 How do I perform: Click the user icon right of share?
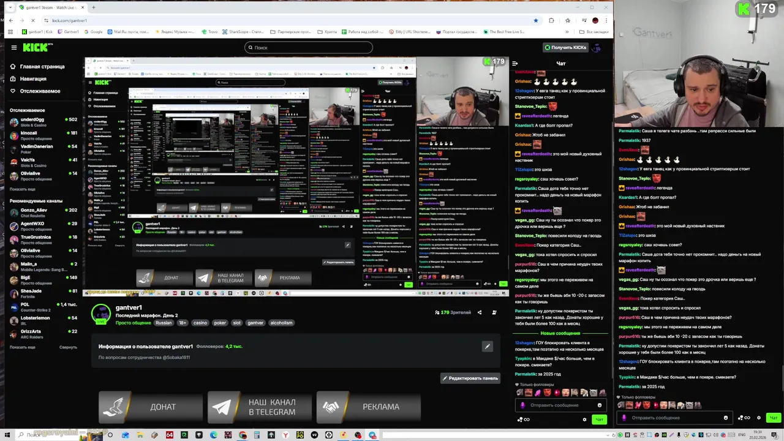[494, 312]
